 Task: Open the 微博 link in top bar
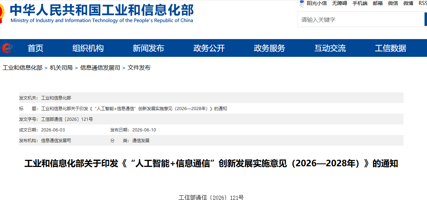point(408,3)
